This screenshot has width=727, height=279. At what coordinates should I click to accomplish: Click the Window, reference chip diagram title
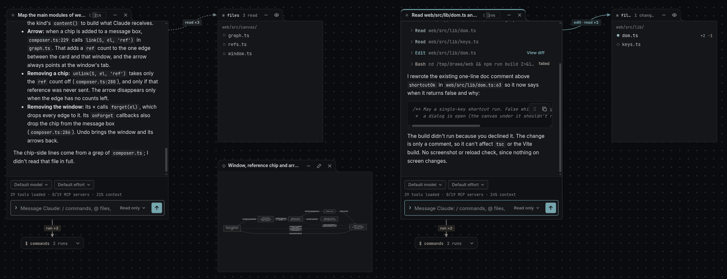[263, 166]
